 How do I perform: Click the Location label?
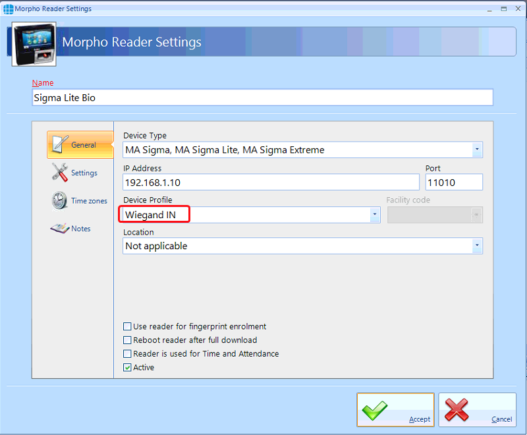138,232
